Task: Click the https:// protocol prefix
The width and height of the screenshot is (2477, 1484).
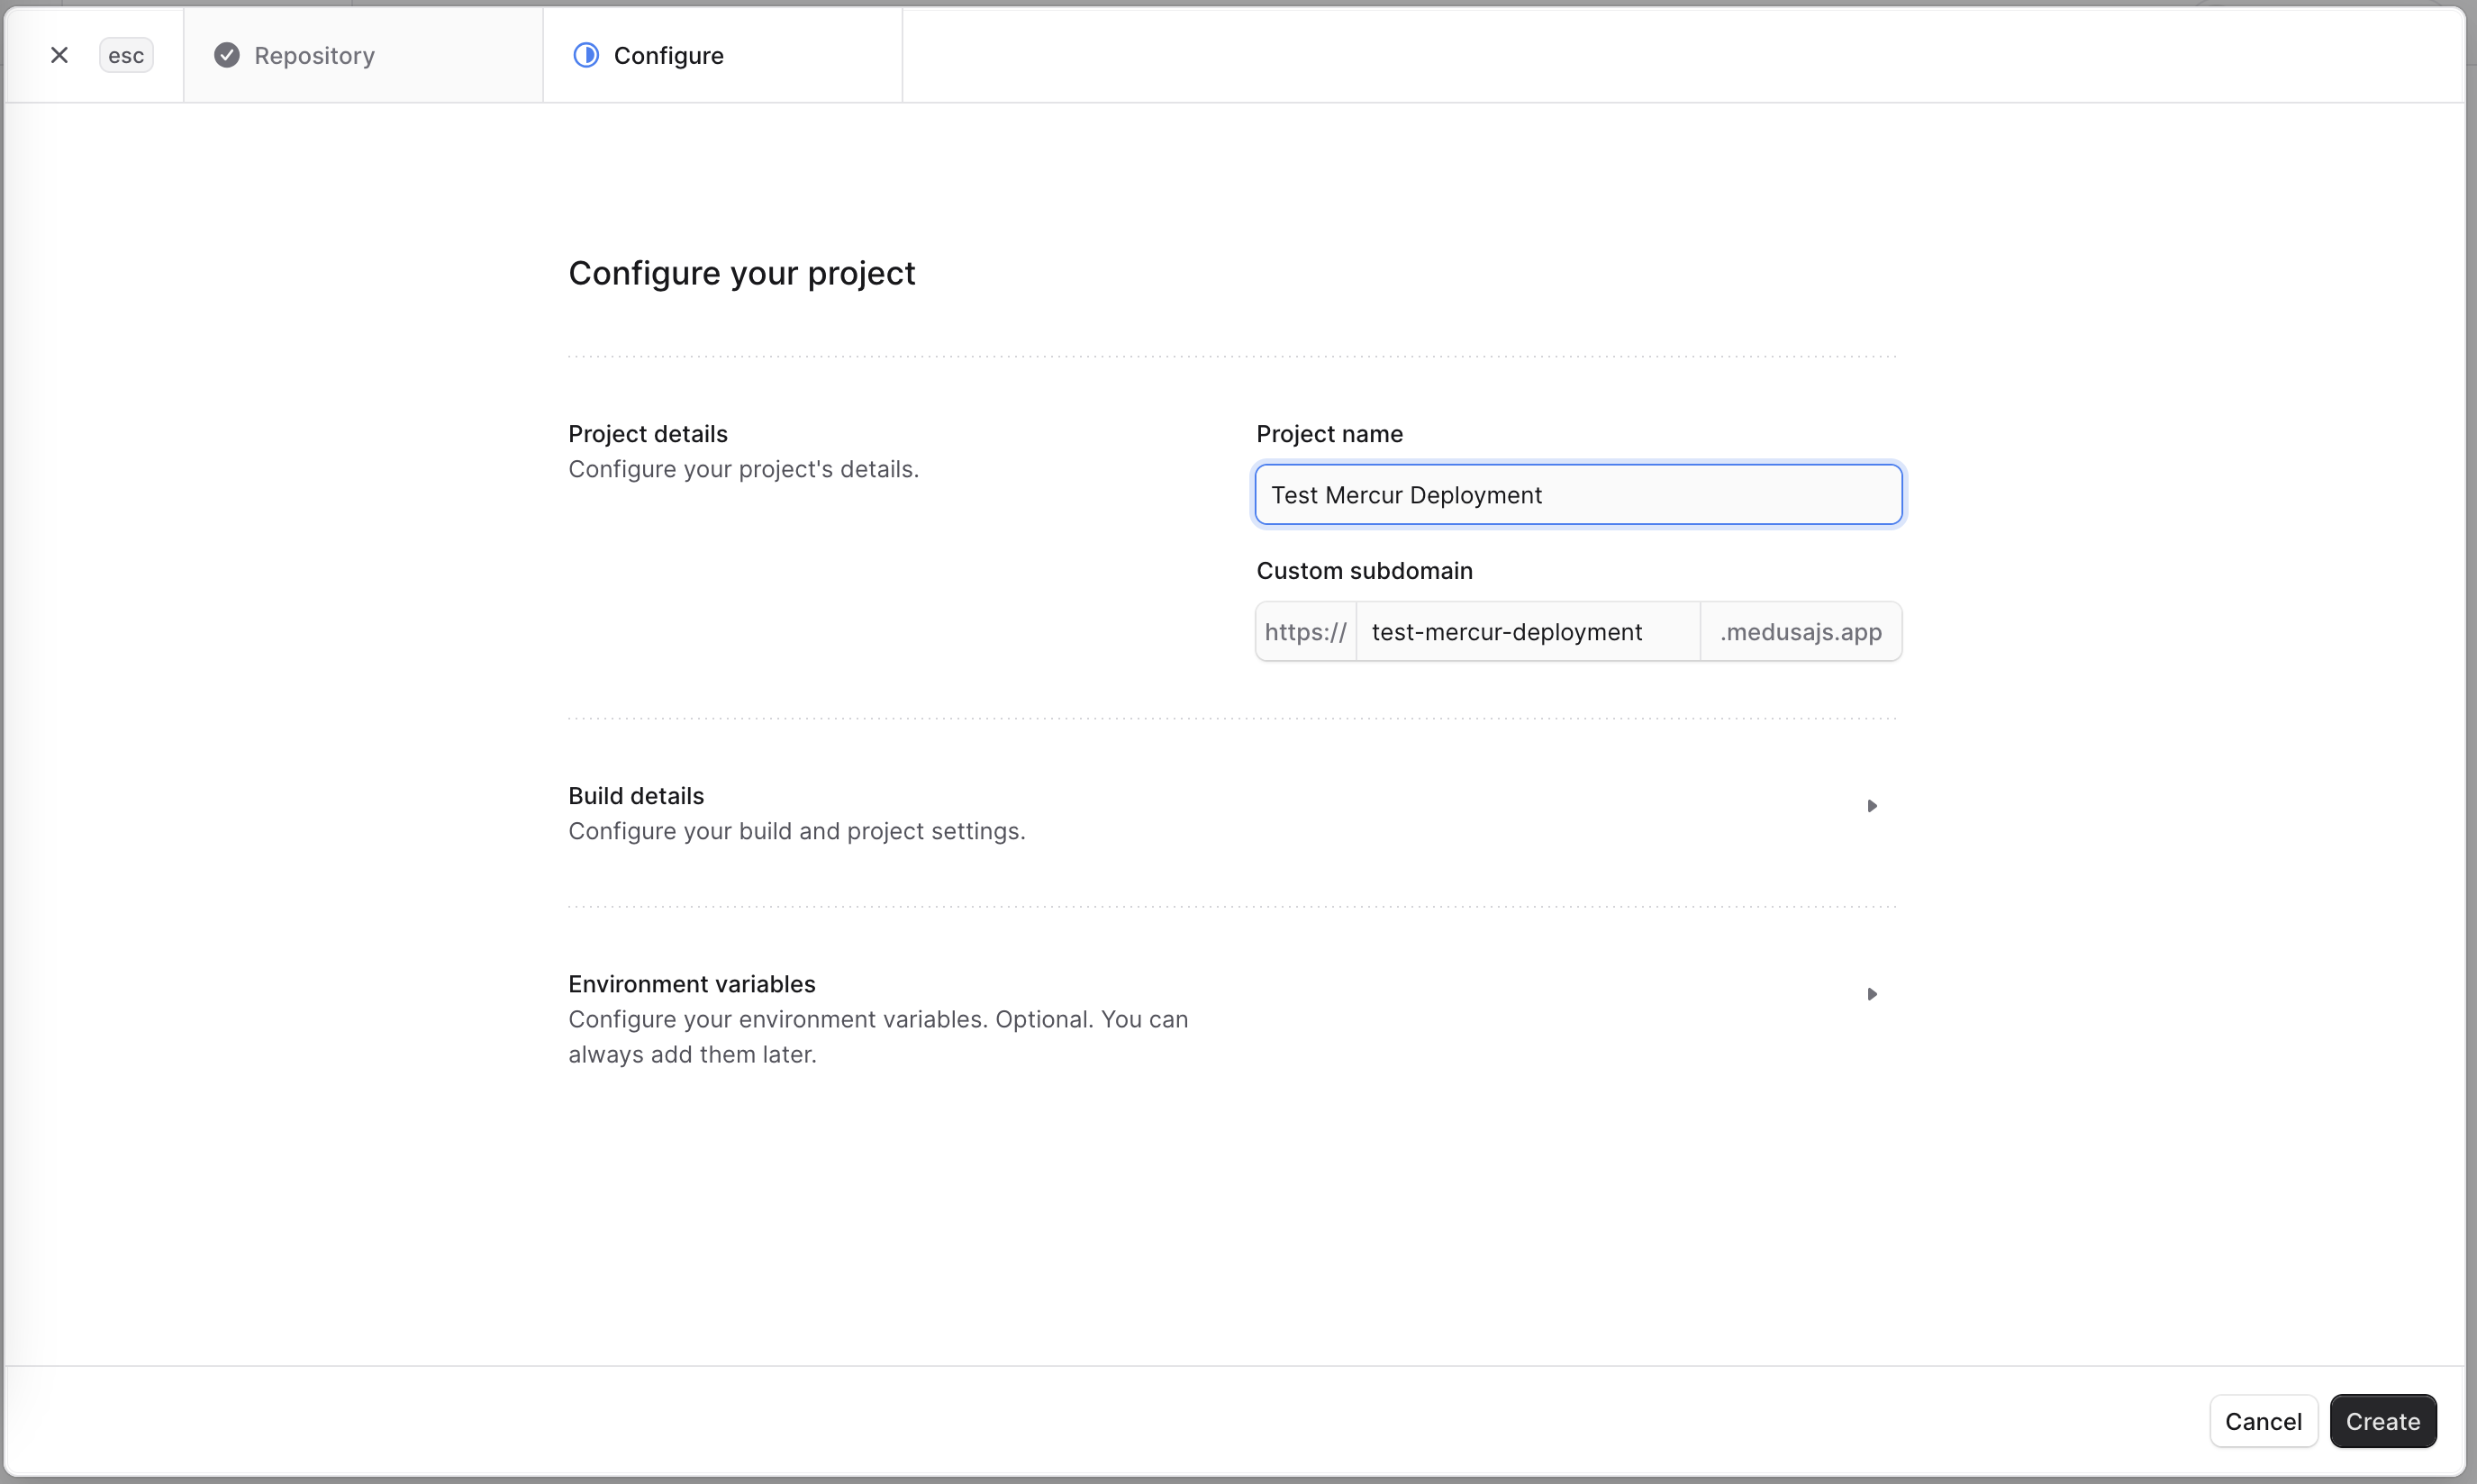Action: coord(1304,631)
